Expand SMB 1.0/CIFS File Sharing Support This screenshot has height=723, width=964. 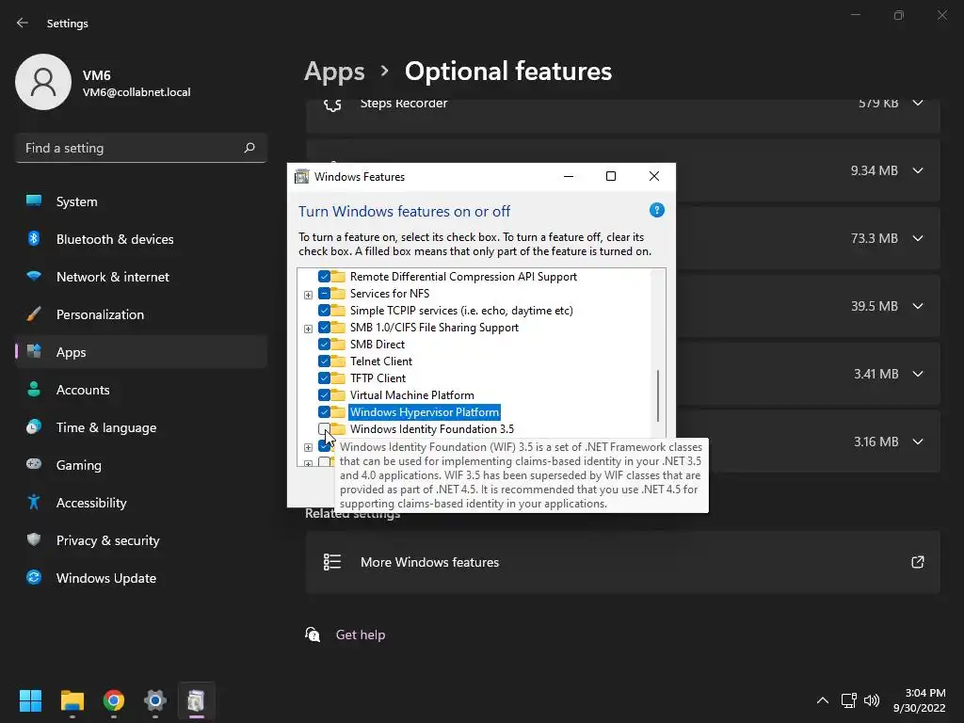[x=308, y=329]
